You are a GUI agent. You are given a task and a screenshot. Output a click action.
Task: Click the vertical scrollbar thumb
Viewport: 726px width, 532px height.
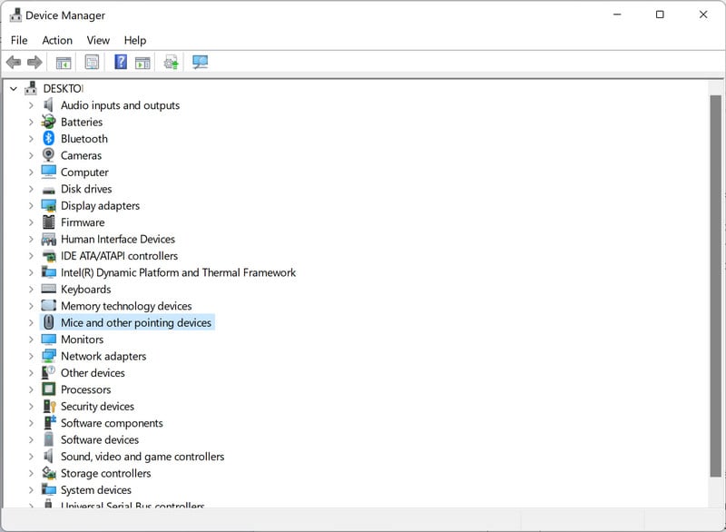[x=715, y=286]
